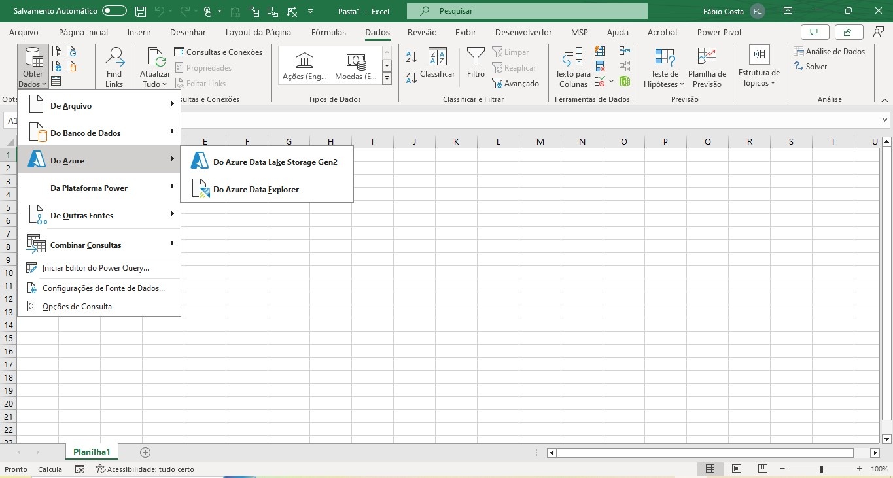The width and height of the screenshot is (893, 478).
Task: Expand the data types gallery
Action: coord(387,78)
